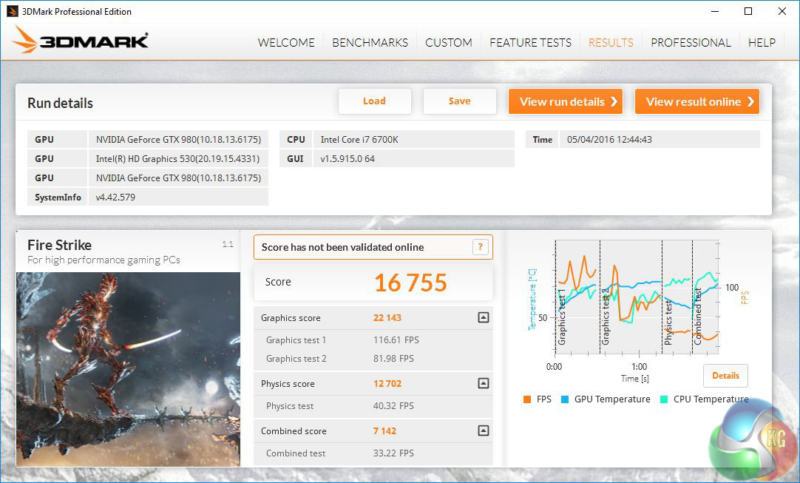Image resolution: width=800 pixels, height=483 pixels.
Task: Click the 3DMark title bar app icon
Action: point(13,11)
